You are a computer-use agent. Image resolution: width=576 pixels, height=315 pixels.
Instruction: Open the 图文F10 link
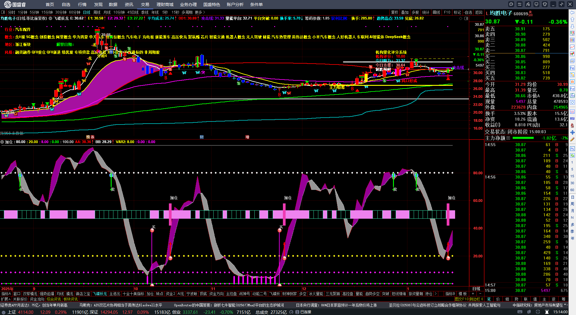(x=461, y=299)
